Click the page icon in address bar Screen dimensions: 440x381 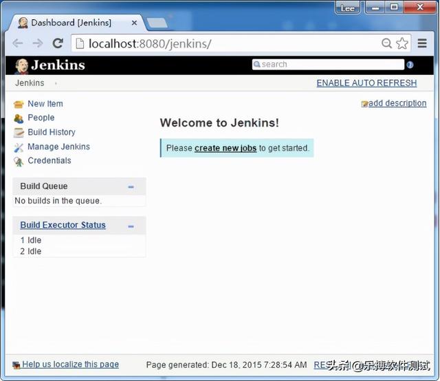point(80,43)
